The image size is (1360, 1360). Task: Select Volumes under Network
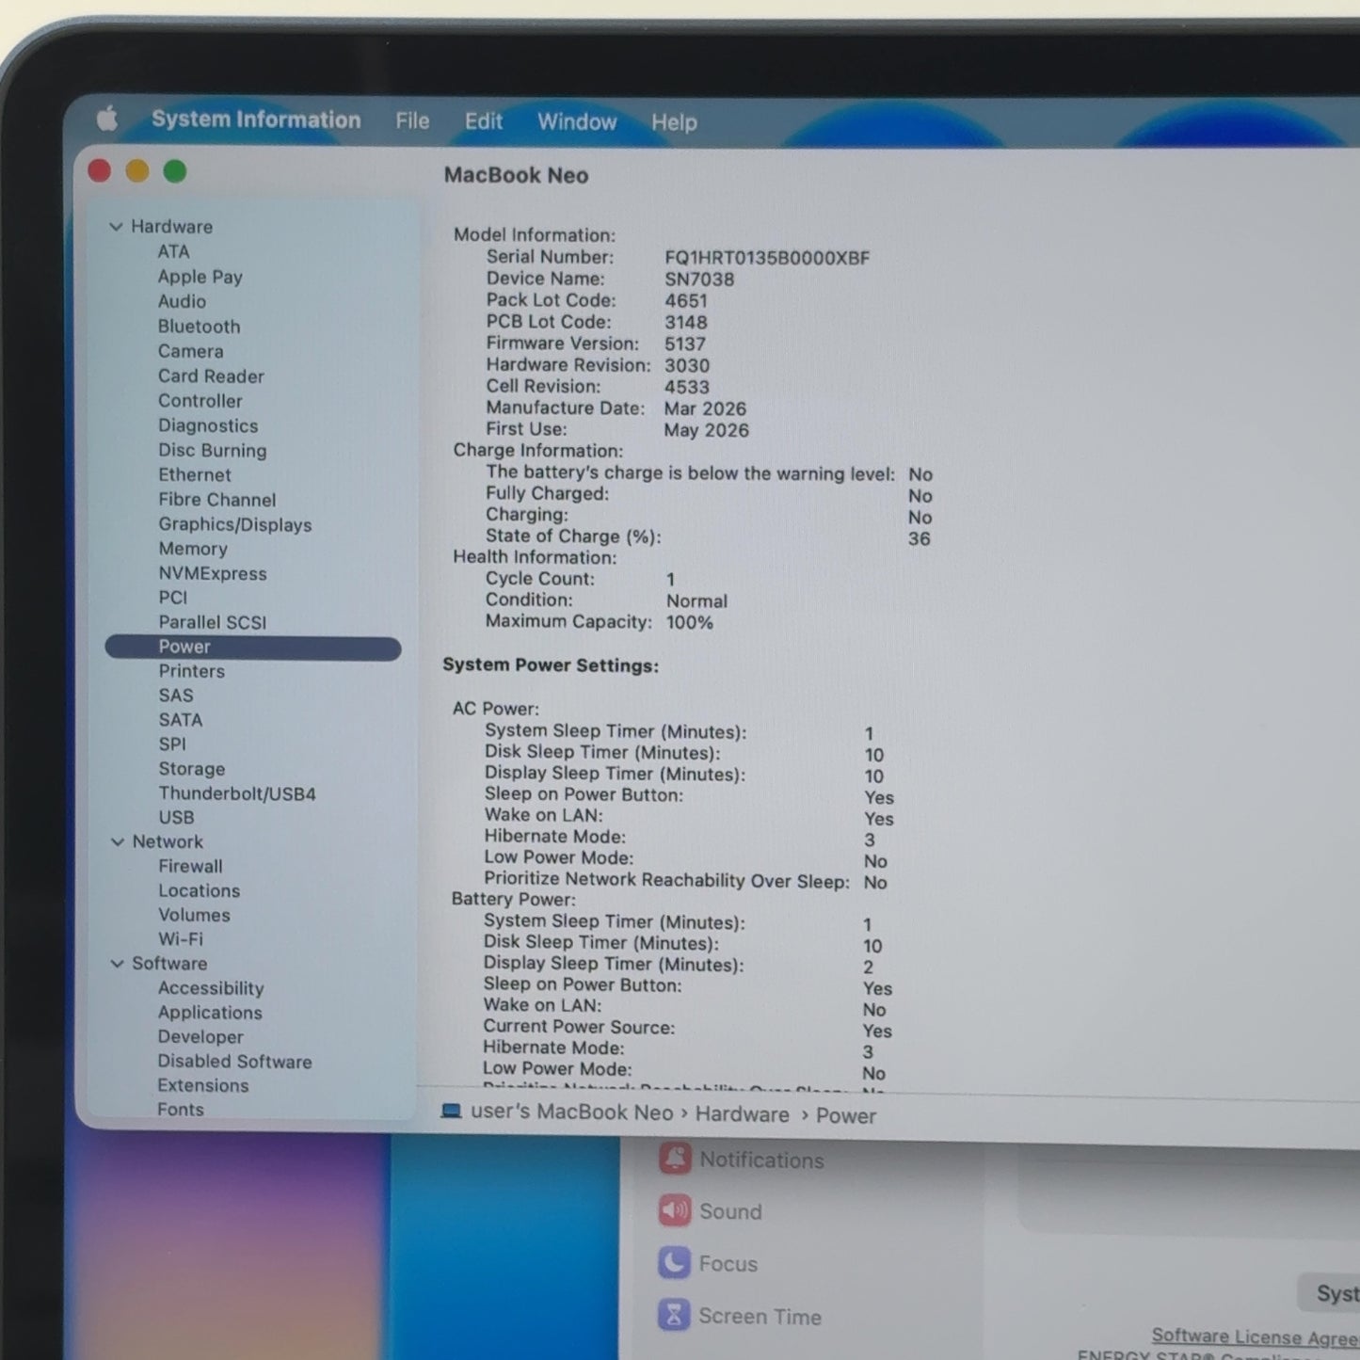(194, 915)
